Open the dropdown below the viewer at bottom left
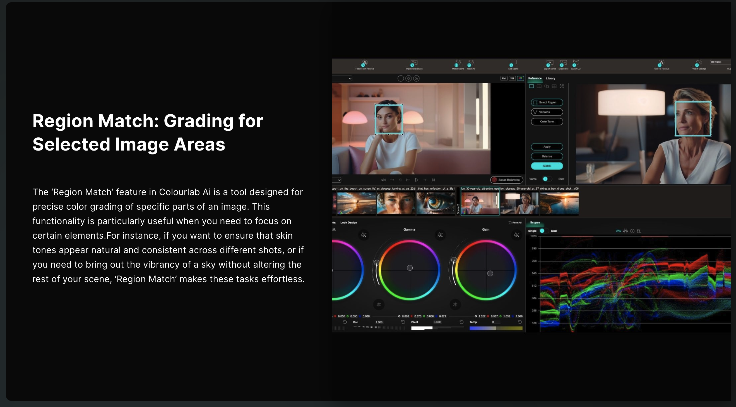 point(337,180)
